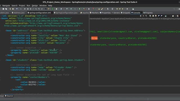Image resolution: width=180 pixels, height=101 pixels.
Task: Click the Pin Console icon
Action: [x=166, y=16]
